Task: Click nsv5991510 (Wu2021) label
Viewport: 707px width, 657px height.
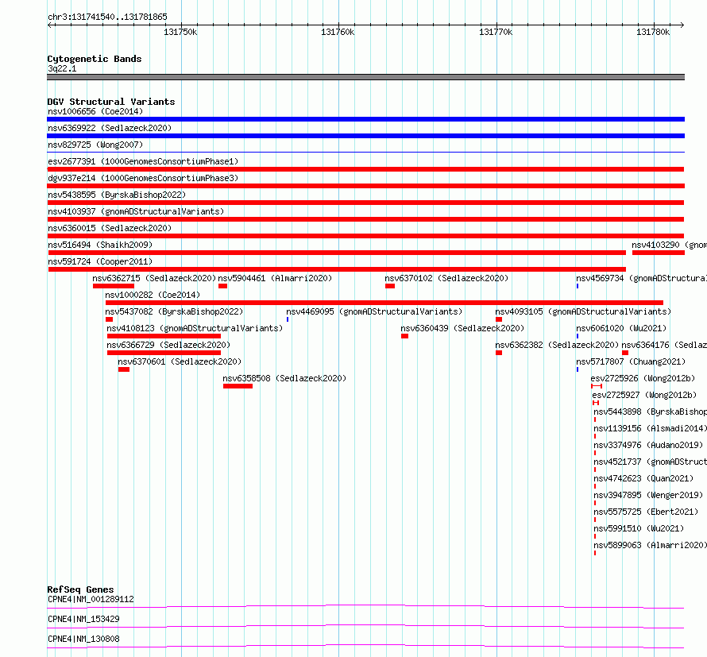Action: 639,528
